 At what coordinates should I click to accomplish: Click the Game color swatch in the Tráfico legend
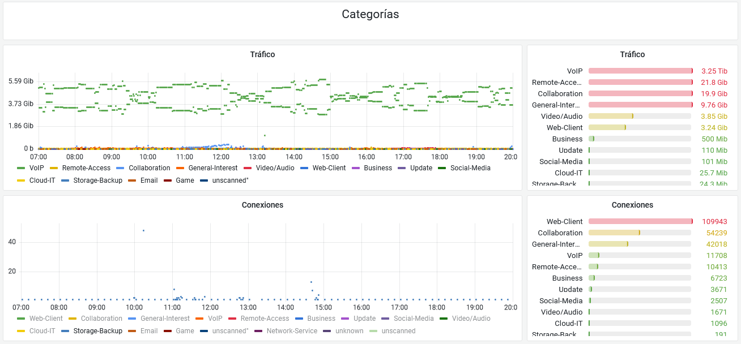[x=168, y=181]
